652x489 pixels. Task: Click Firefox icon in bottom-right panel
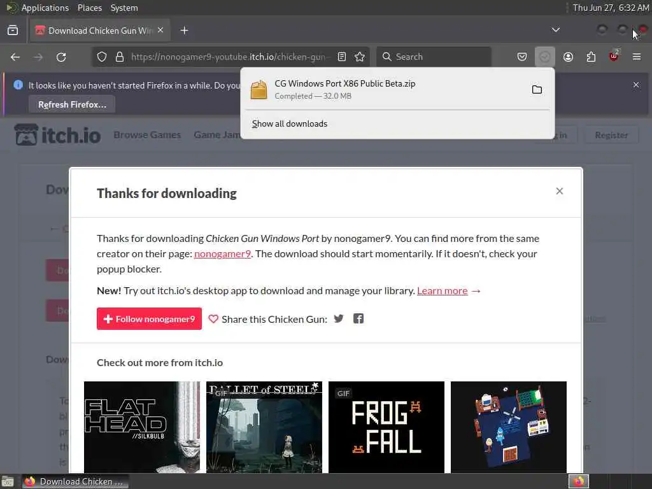tap(579, 481)
